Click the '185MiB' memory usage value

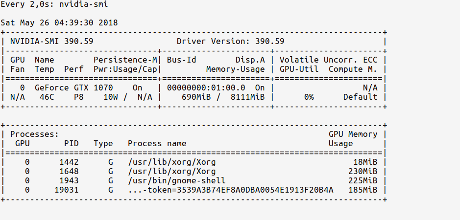tap(363, 190)
